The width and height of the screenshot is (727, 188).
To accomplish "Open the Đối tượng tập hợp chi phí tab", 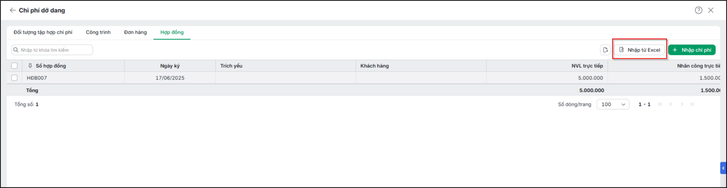I will (x=43, y=32).
